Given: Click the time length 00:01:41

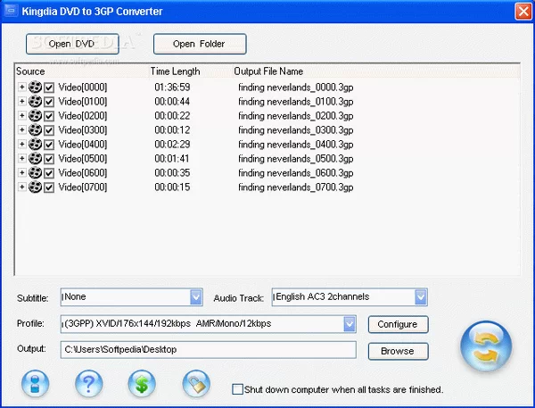Looking at the screenshot, I should click(172, 159).
